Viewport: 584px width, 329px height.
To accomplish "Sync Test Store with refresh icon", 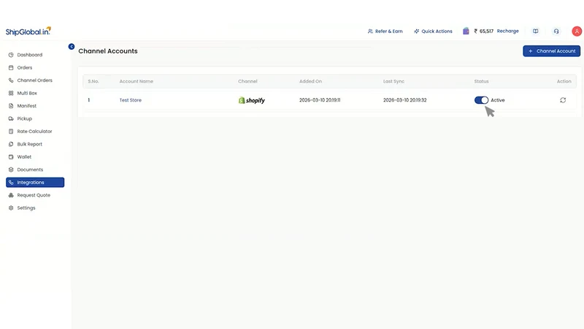I will click(563, 100).
